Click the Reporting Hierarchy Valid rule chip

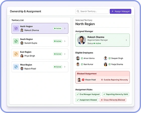tap(116, 94)
